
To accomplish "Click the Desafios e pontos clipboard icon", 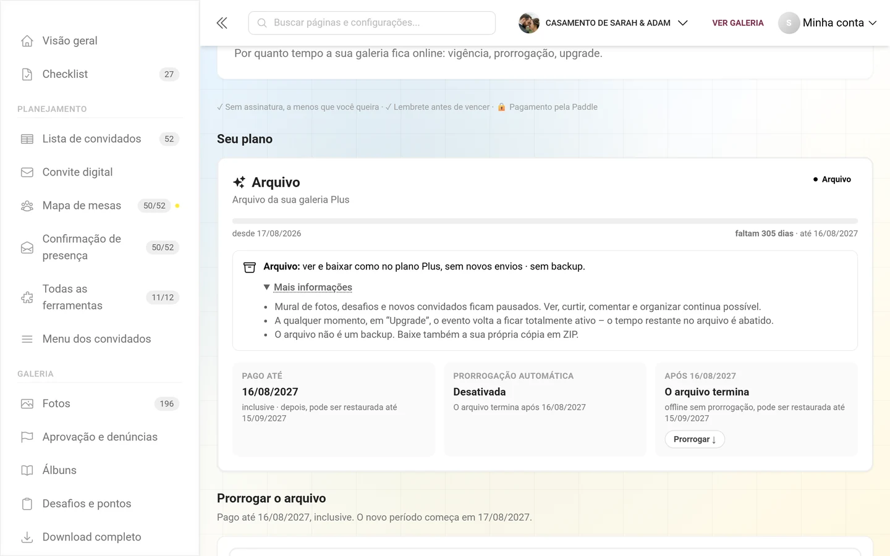I will coord(27,504).
